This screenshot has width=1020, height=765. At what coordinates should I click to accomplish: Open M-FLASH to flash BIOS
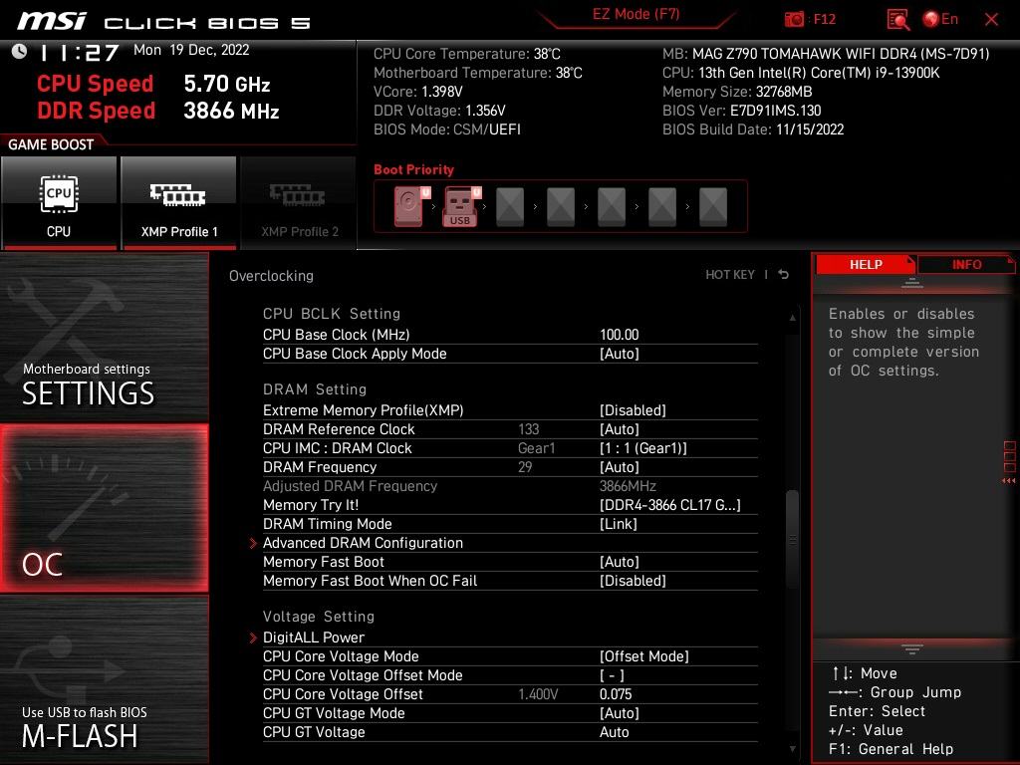104,679
